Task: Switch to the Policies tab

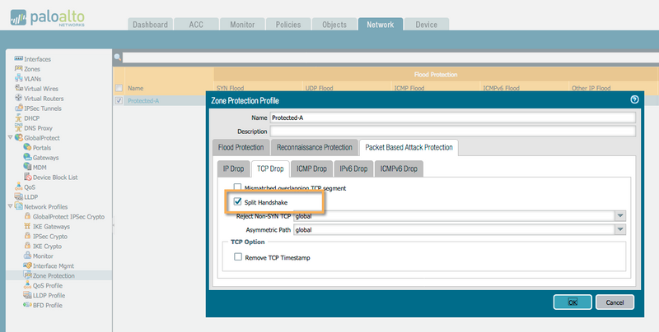Action: (288, 25)
